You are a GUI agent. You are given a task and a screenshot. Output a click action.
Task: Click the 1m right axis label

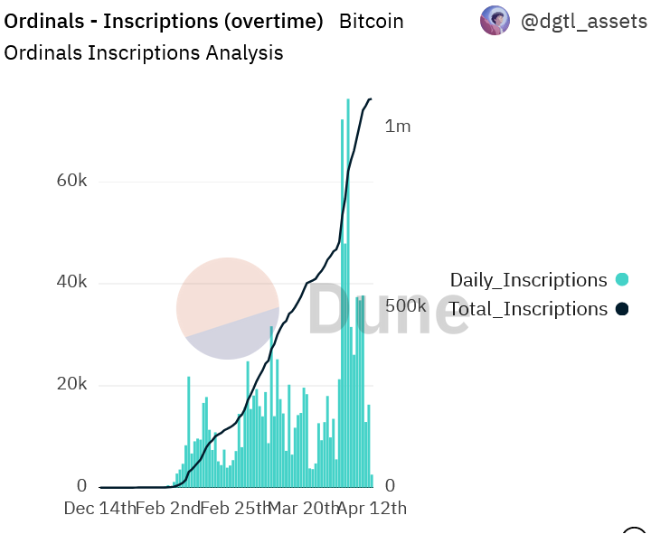coord(398,126)
